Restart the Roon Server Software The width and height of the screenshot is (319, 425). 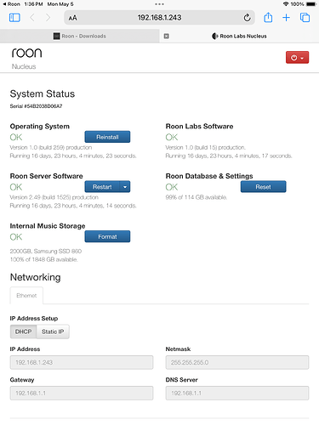click(102, 187)
